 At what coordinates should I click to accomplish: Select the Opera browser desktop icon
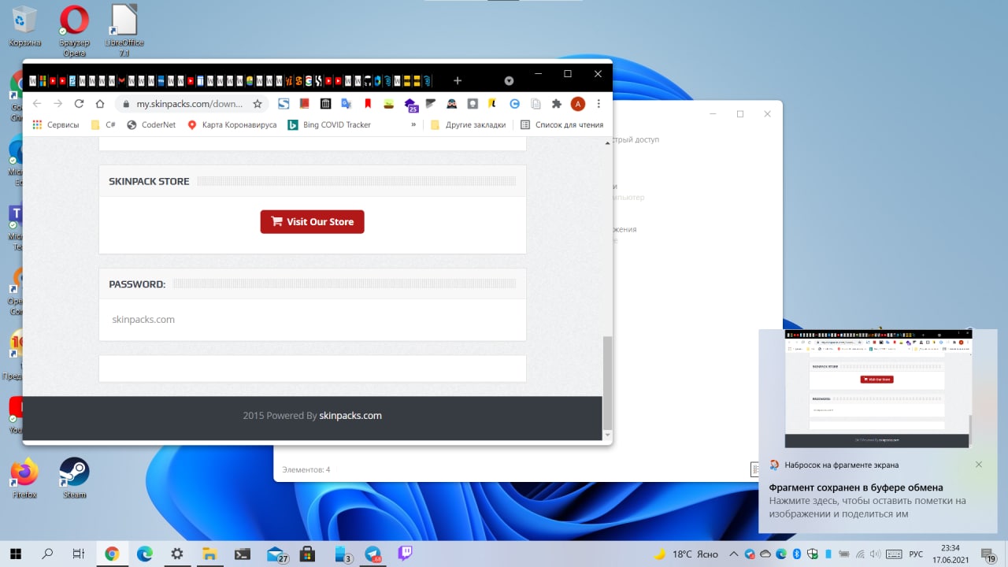coord(74,31)
